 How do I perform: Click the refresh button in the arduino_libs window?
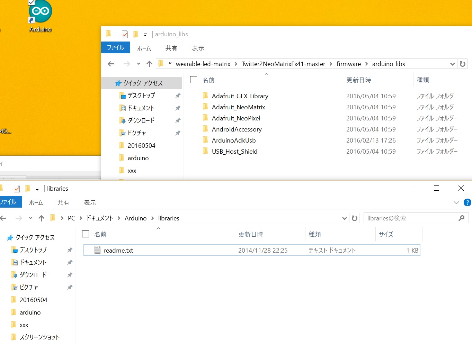click(x=462, y=64)
